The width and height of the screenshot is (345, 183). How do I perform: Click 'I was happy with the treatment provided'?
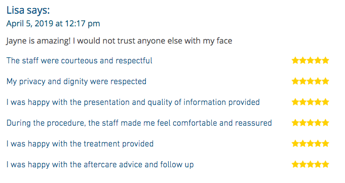(80, 144)
